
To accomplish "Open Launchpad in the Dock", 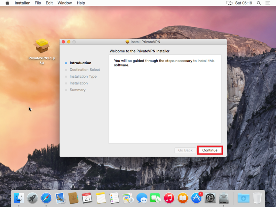I will click(32, 198).
